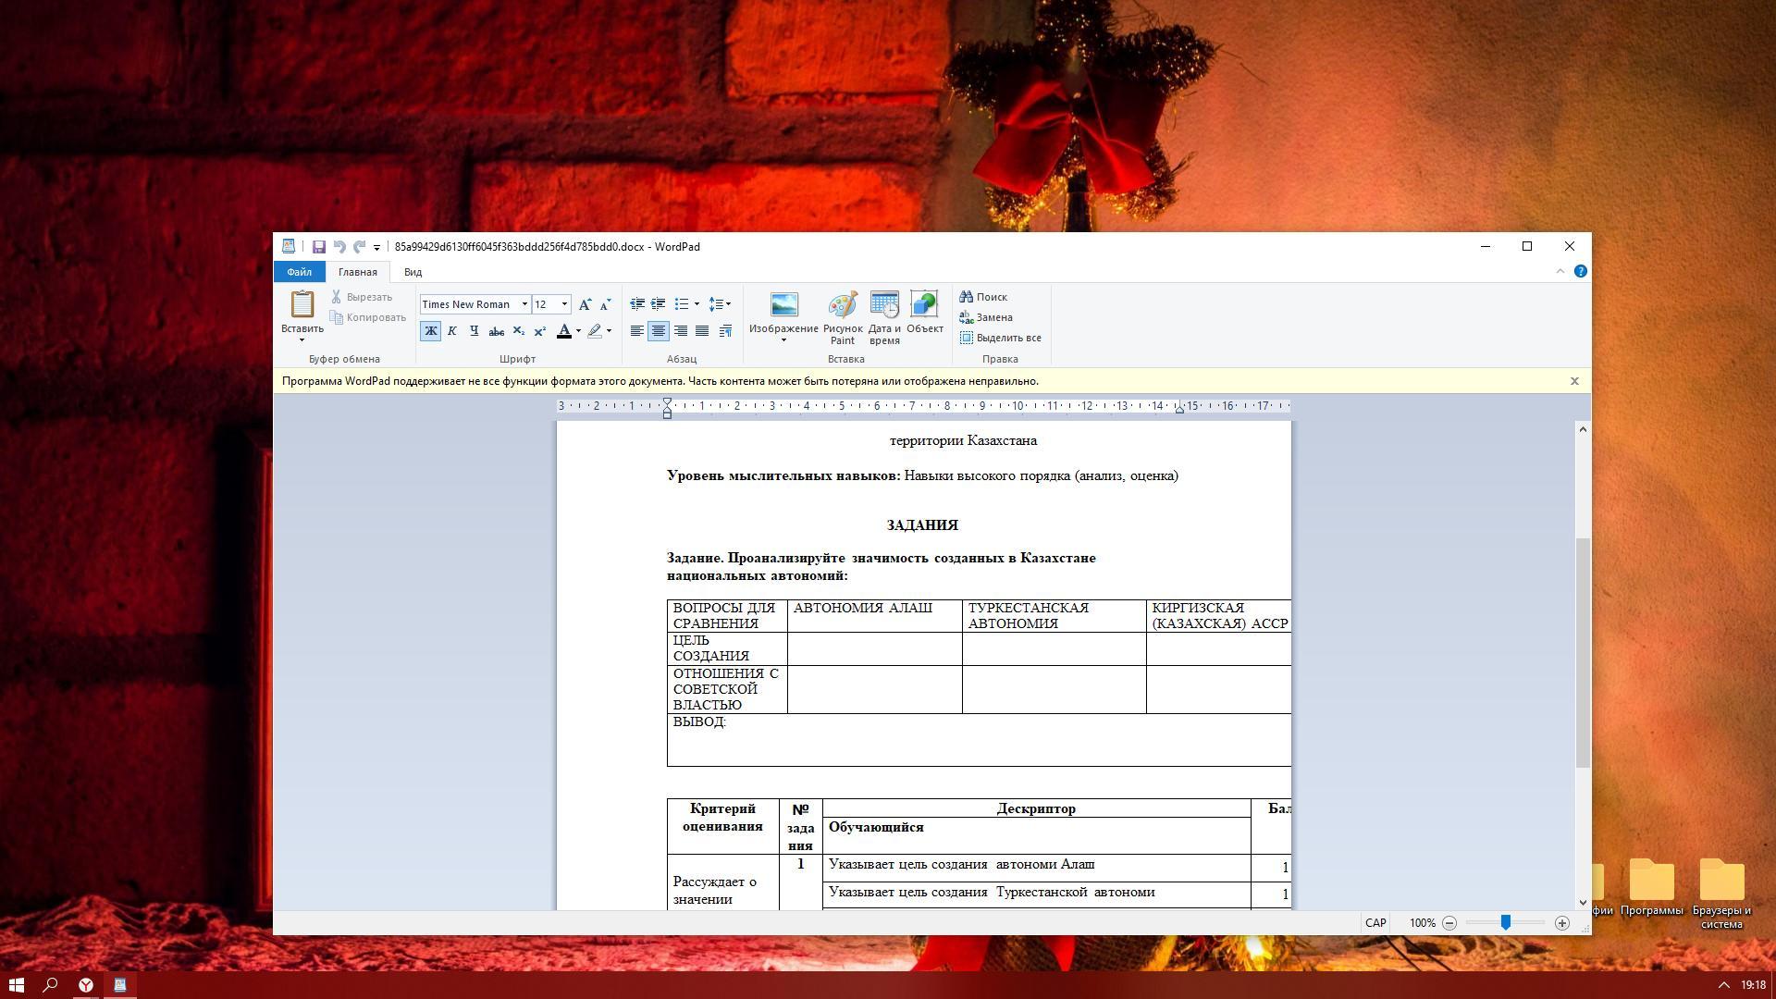Toggle italic (К) formatting
Viewport: 1776px width, 999px height.
point(452,331)
